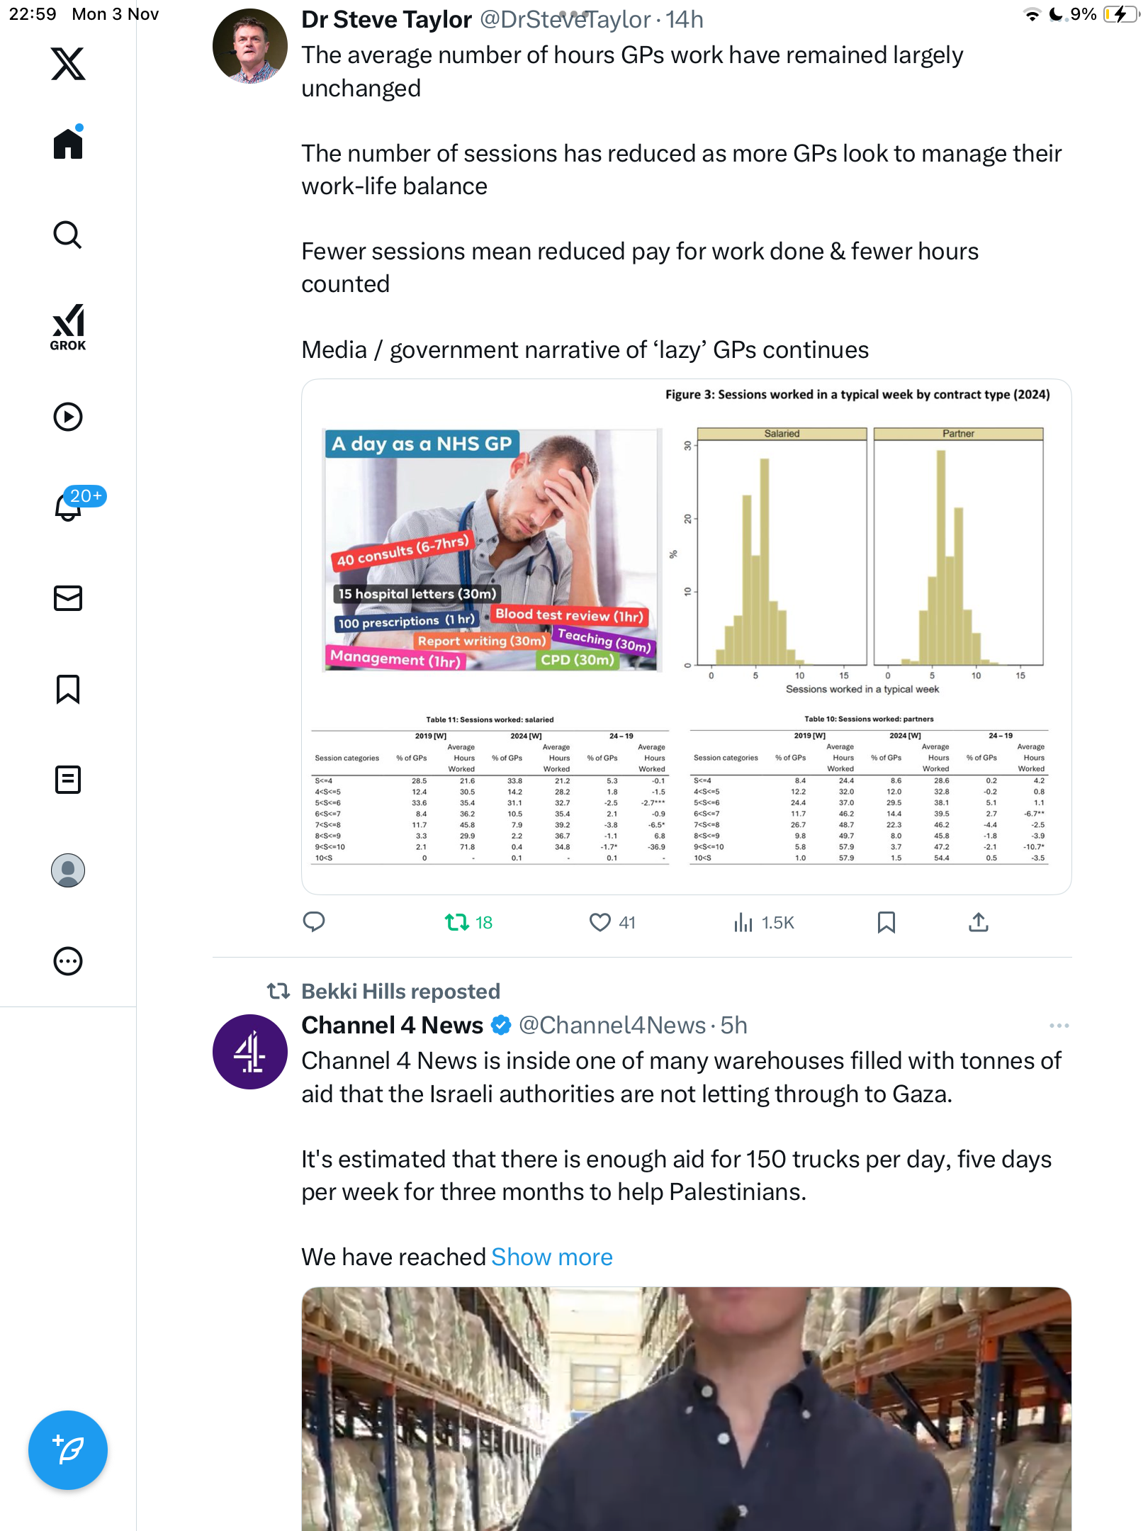Toggle bookmark on Dr Steve Taylor's post
Image resolution: width=1148 pixels, height=1531 pixels.
(886, 922)
